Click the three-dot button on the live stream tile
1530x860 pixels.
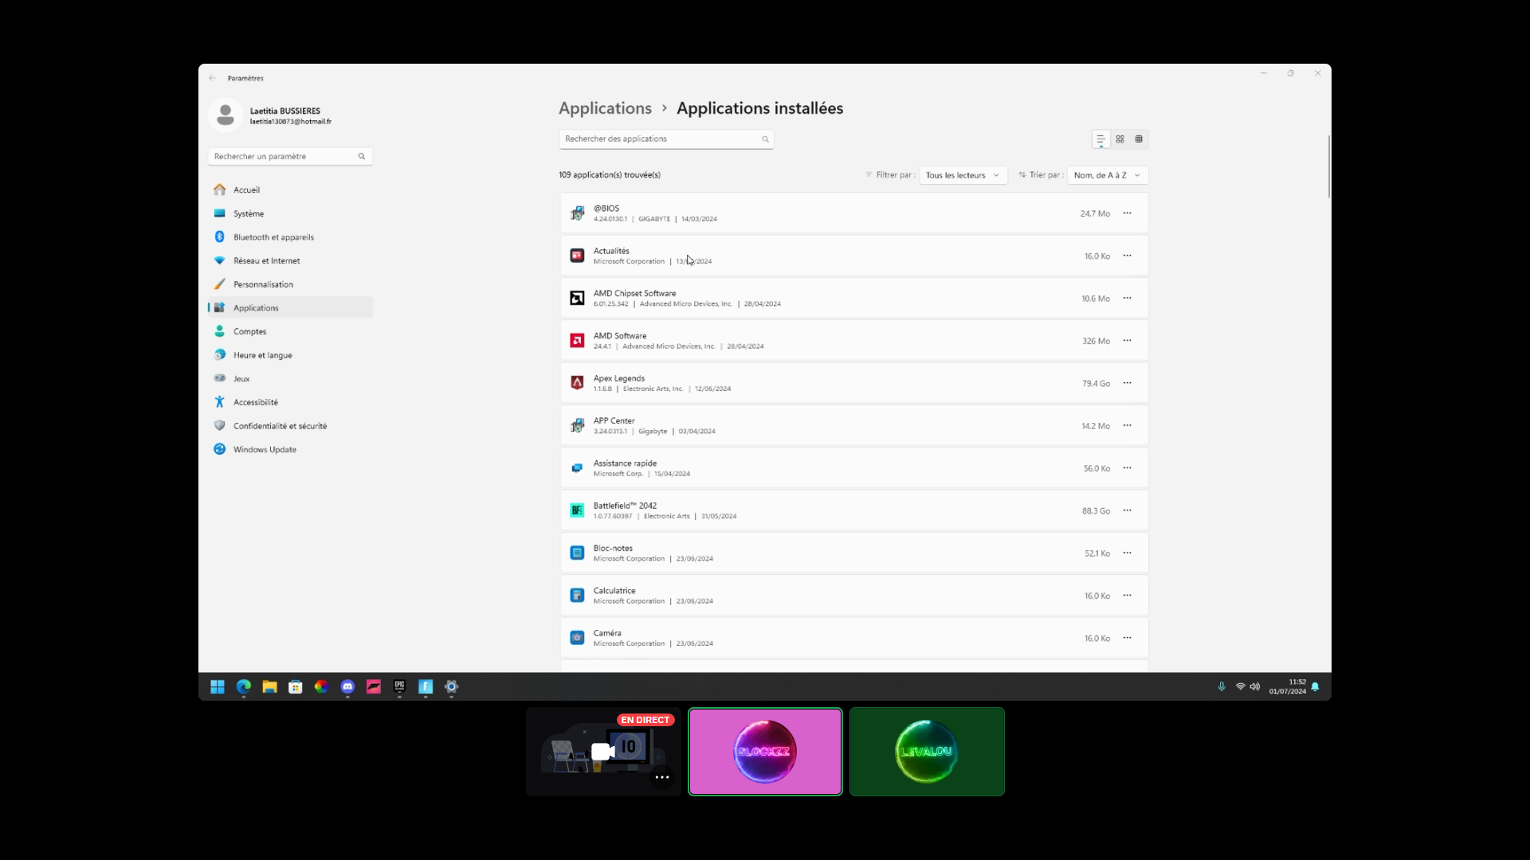tap(662, 777)
